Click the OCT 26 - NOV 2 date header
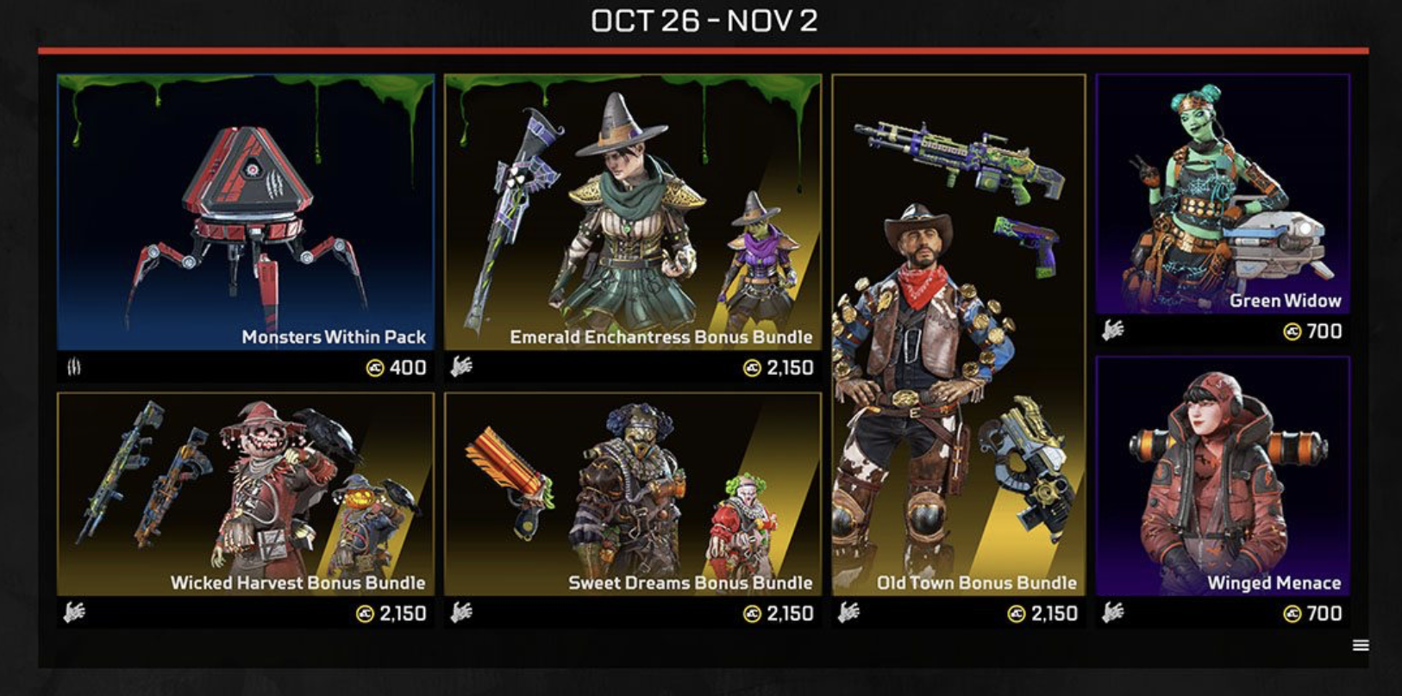1402x696 pixels. click(x=704, y=21)
